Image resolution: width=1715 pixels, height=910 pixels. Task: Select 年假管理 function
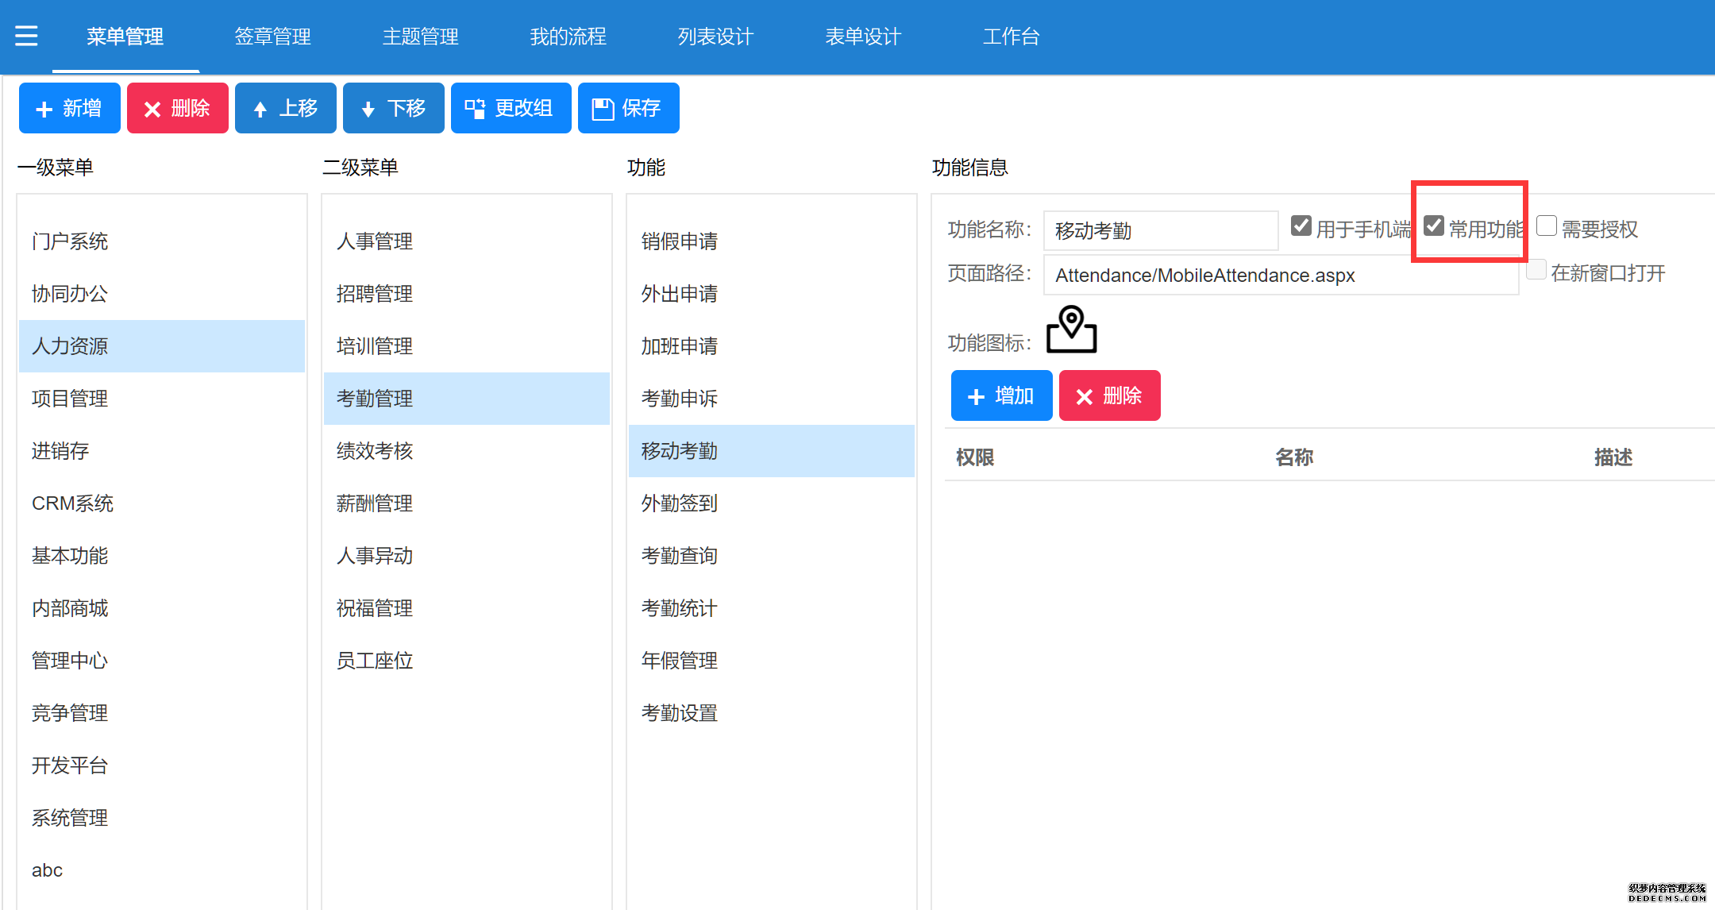[772, 661]
